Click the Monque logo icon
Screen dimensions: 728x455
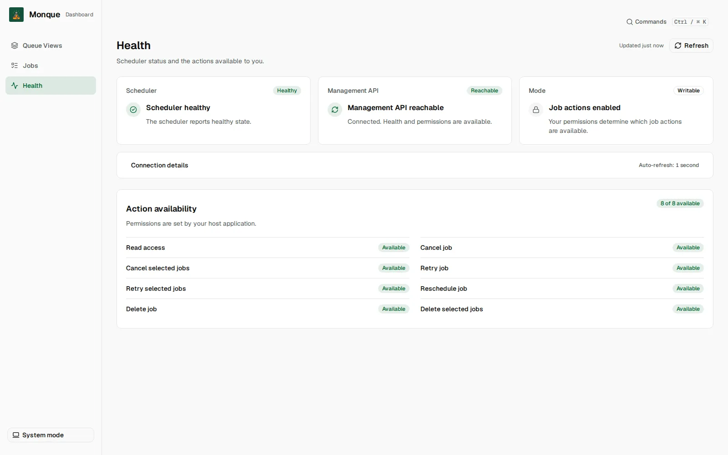(16, 15)
